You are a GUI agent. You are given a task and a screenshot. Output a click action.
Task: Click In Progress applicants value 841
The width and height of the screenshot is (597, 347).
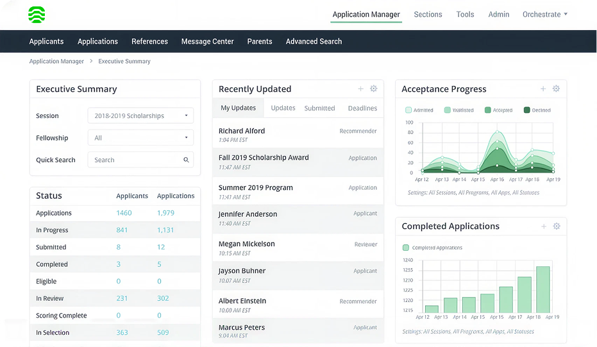(x=122, y=230)
